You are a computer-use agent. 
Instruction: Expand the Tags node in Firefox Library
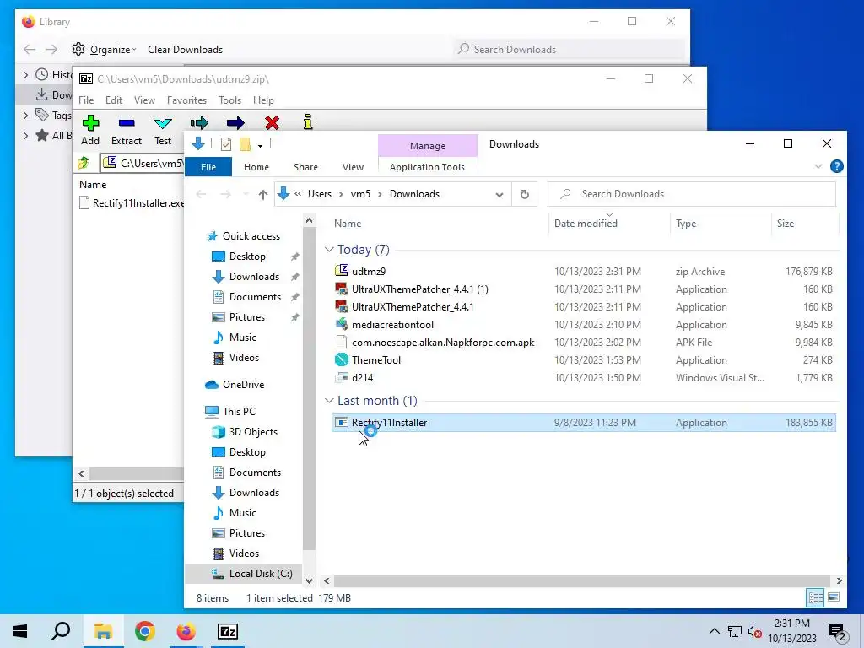[x=26, y=115]
